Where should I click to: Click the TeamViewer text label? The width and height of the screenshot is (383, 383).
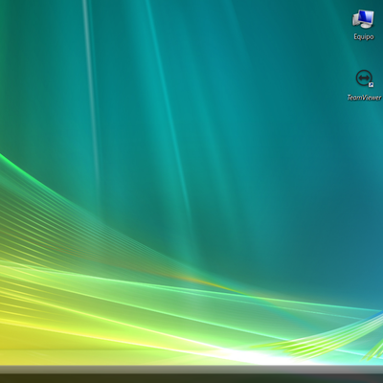click(x=364, y=98)
